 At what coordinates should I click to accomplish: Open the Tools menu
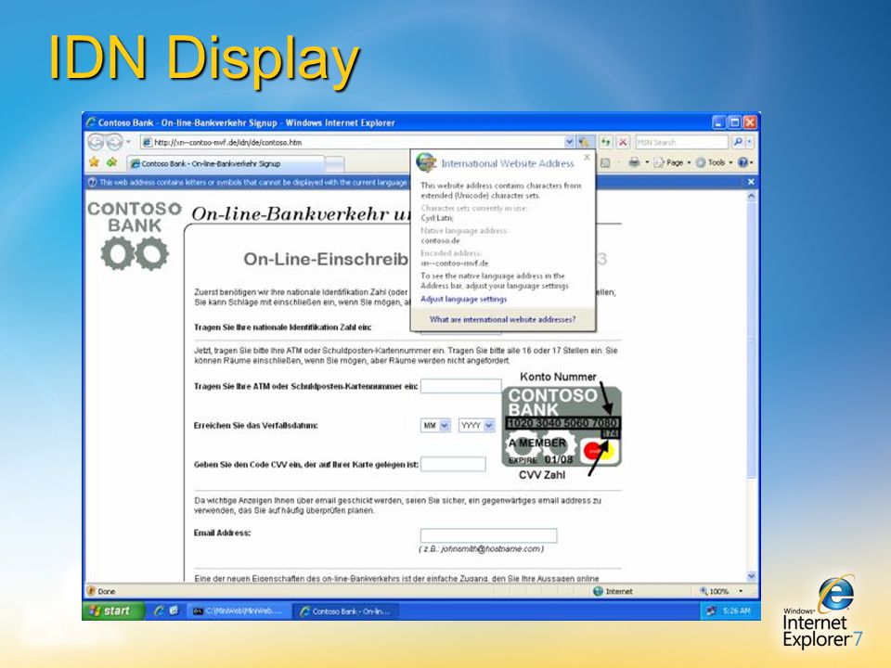[x=714, y=163]
